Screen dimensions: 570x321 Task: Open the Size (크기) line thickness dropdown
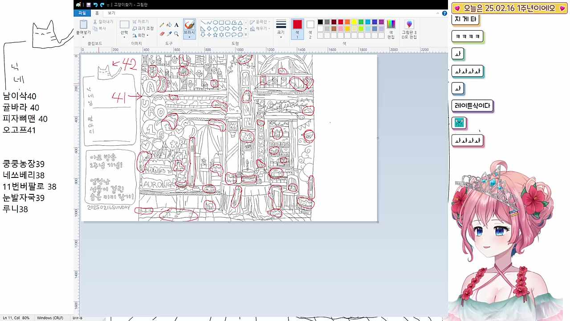281,29
